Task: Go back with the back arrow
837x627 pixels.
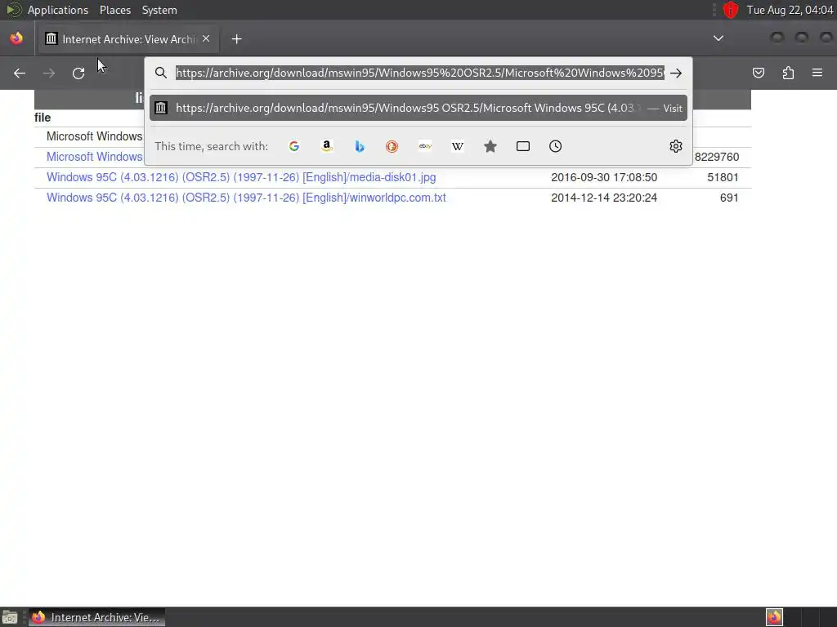Action: (x=20, y=73)
